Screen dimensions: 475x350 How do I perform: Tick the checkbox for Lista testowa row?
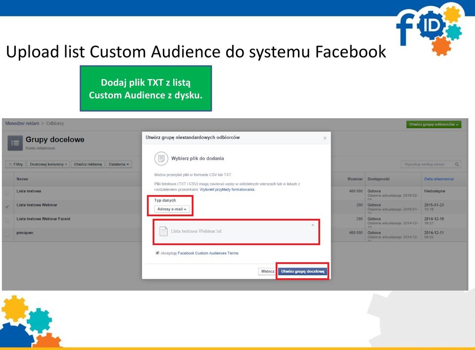click(7, 193)
